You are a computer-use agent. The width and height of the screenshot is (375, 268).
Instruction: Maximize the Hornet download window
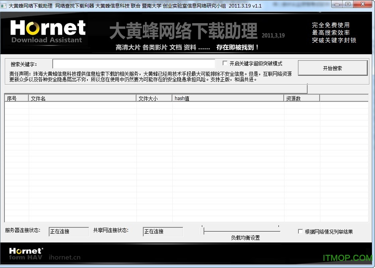coord(348,4)
